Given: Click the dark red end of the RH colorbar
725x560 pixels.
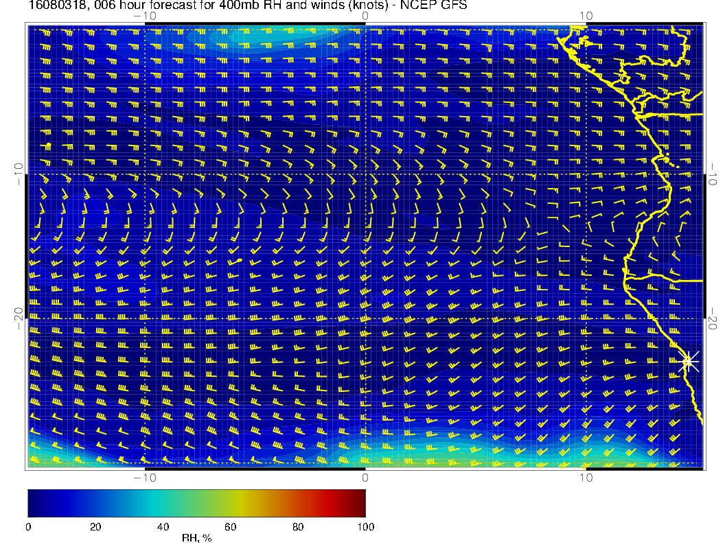Looking at the screenshot, I should [x=360, y=503].
